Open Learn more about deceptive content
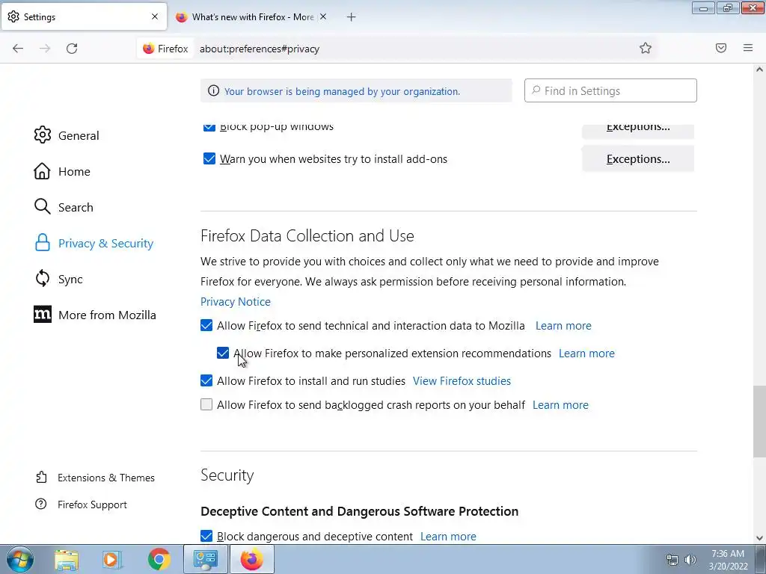This screenshot has width=766, height=574. (x=448, y=536)
